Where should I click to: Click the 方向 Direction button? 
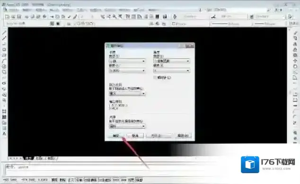[x=158, y=135]
